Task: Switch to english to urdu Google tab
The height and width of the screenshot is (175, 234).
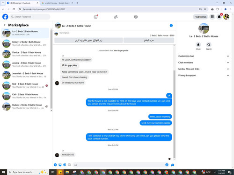Action: tap(58, 3)
